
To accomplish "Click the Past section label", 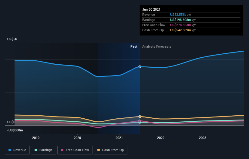I will tap(134, 46).
